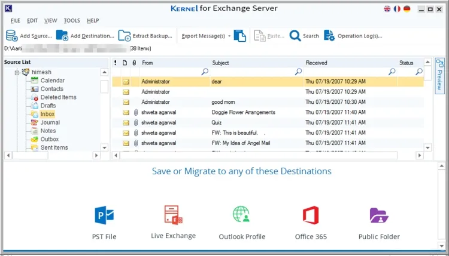Click the Add Destination... button label

[x=92, y=36]
